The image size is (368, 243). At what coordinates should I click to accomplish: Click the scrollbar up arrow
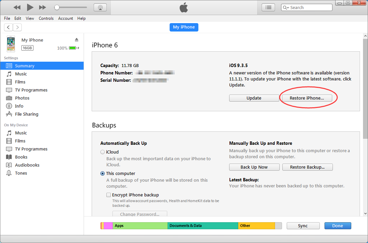coord(365,36)
